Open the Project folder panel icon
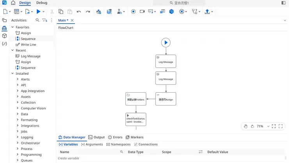Image resolution: width=289 pixels, height=163 pixels. coord(4,20)
